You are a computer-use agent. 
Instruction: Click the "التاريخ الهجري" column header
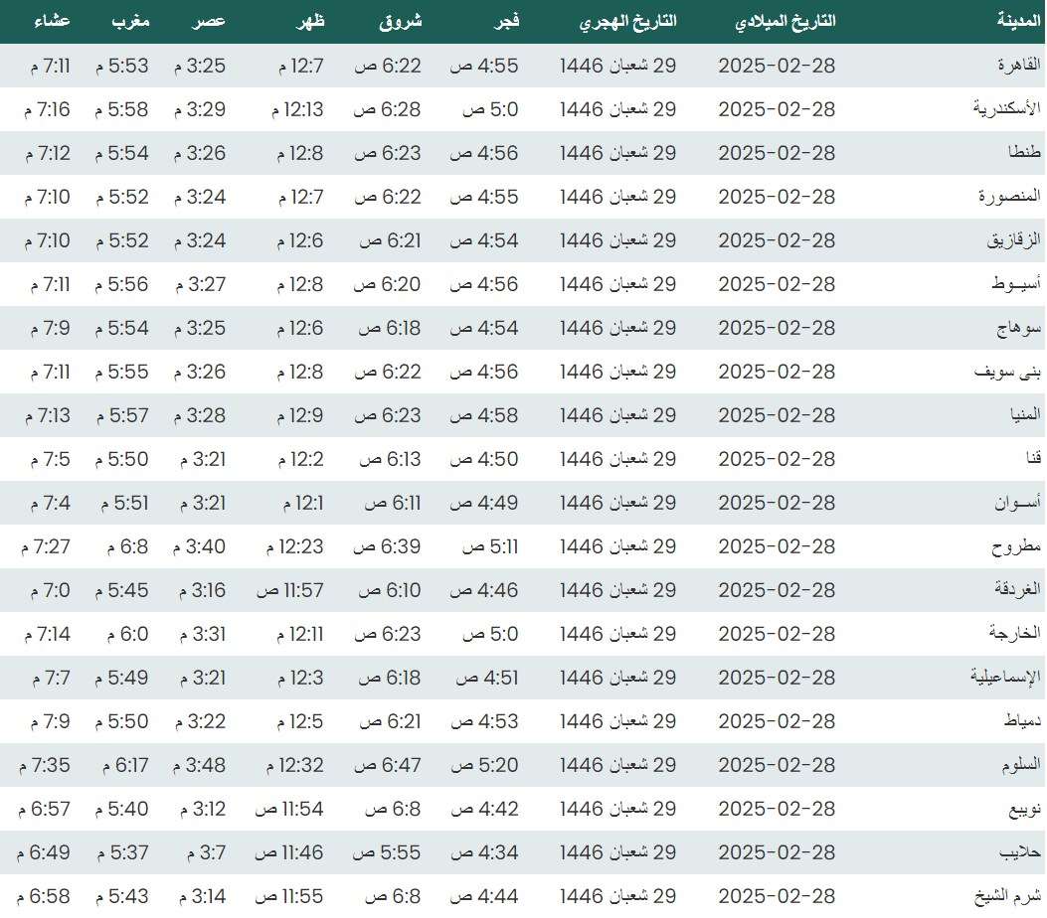pyautogui.click(x=627, y=21)
